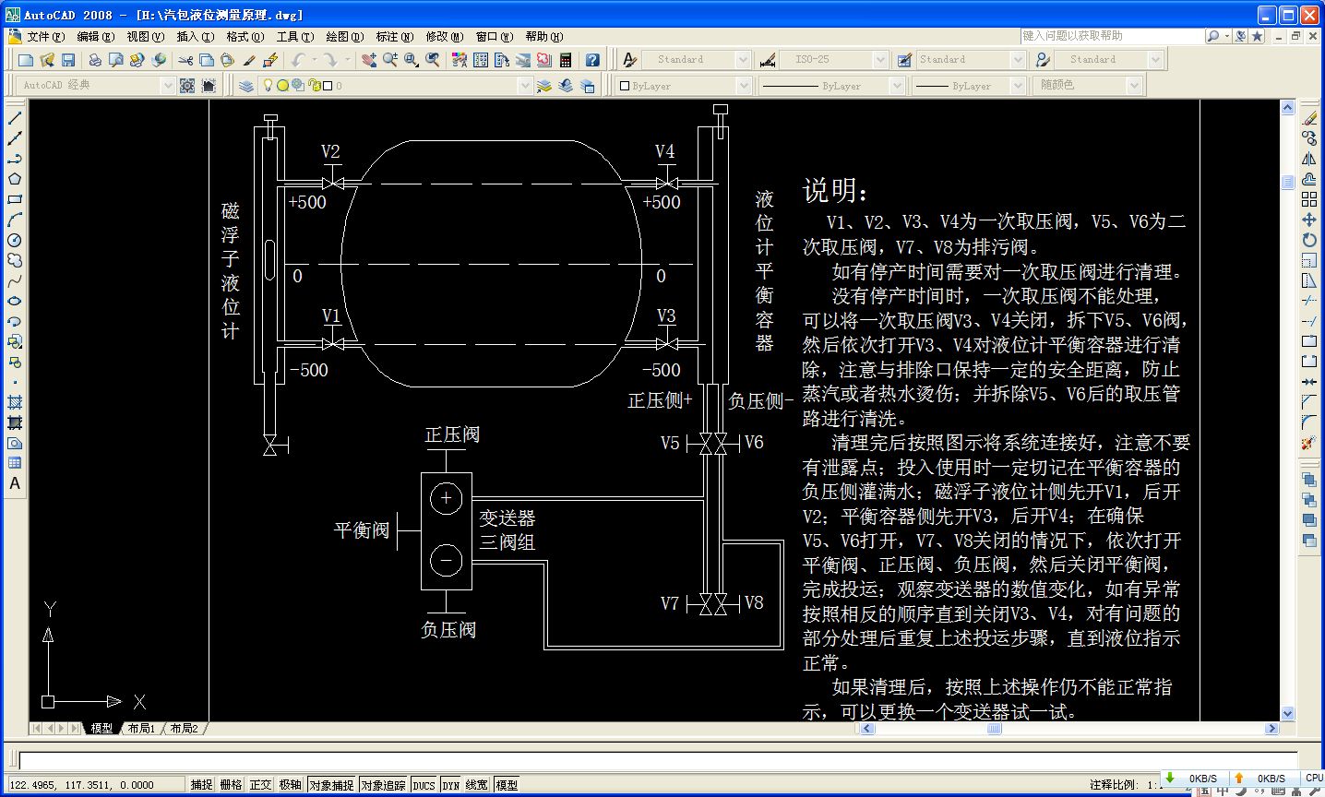Open the 标注(N) menu
This screenshot has width=1325, height=797.
tap(394, 37)
